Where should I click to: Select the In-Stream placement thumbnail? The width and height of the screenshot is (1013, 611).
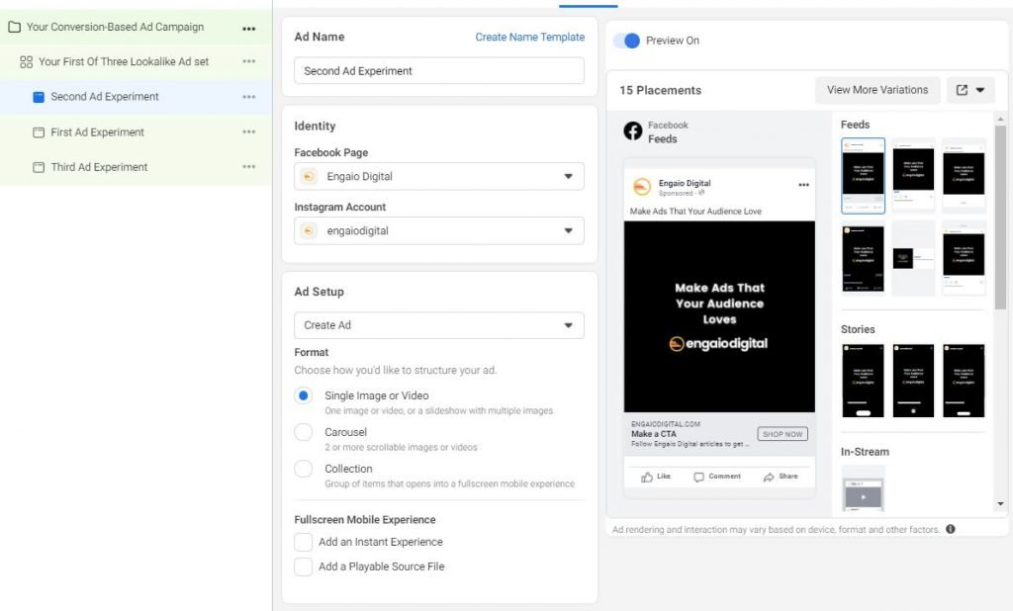pos(863,489)
